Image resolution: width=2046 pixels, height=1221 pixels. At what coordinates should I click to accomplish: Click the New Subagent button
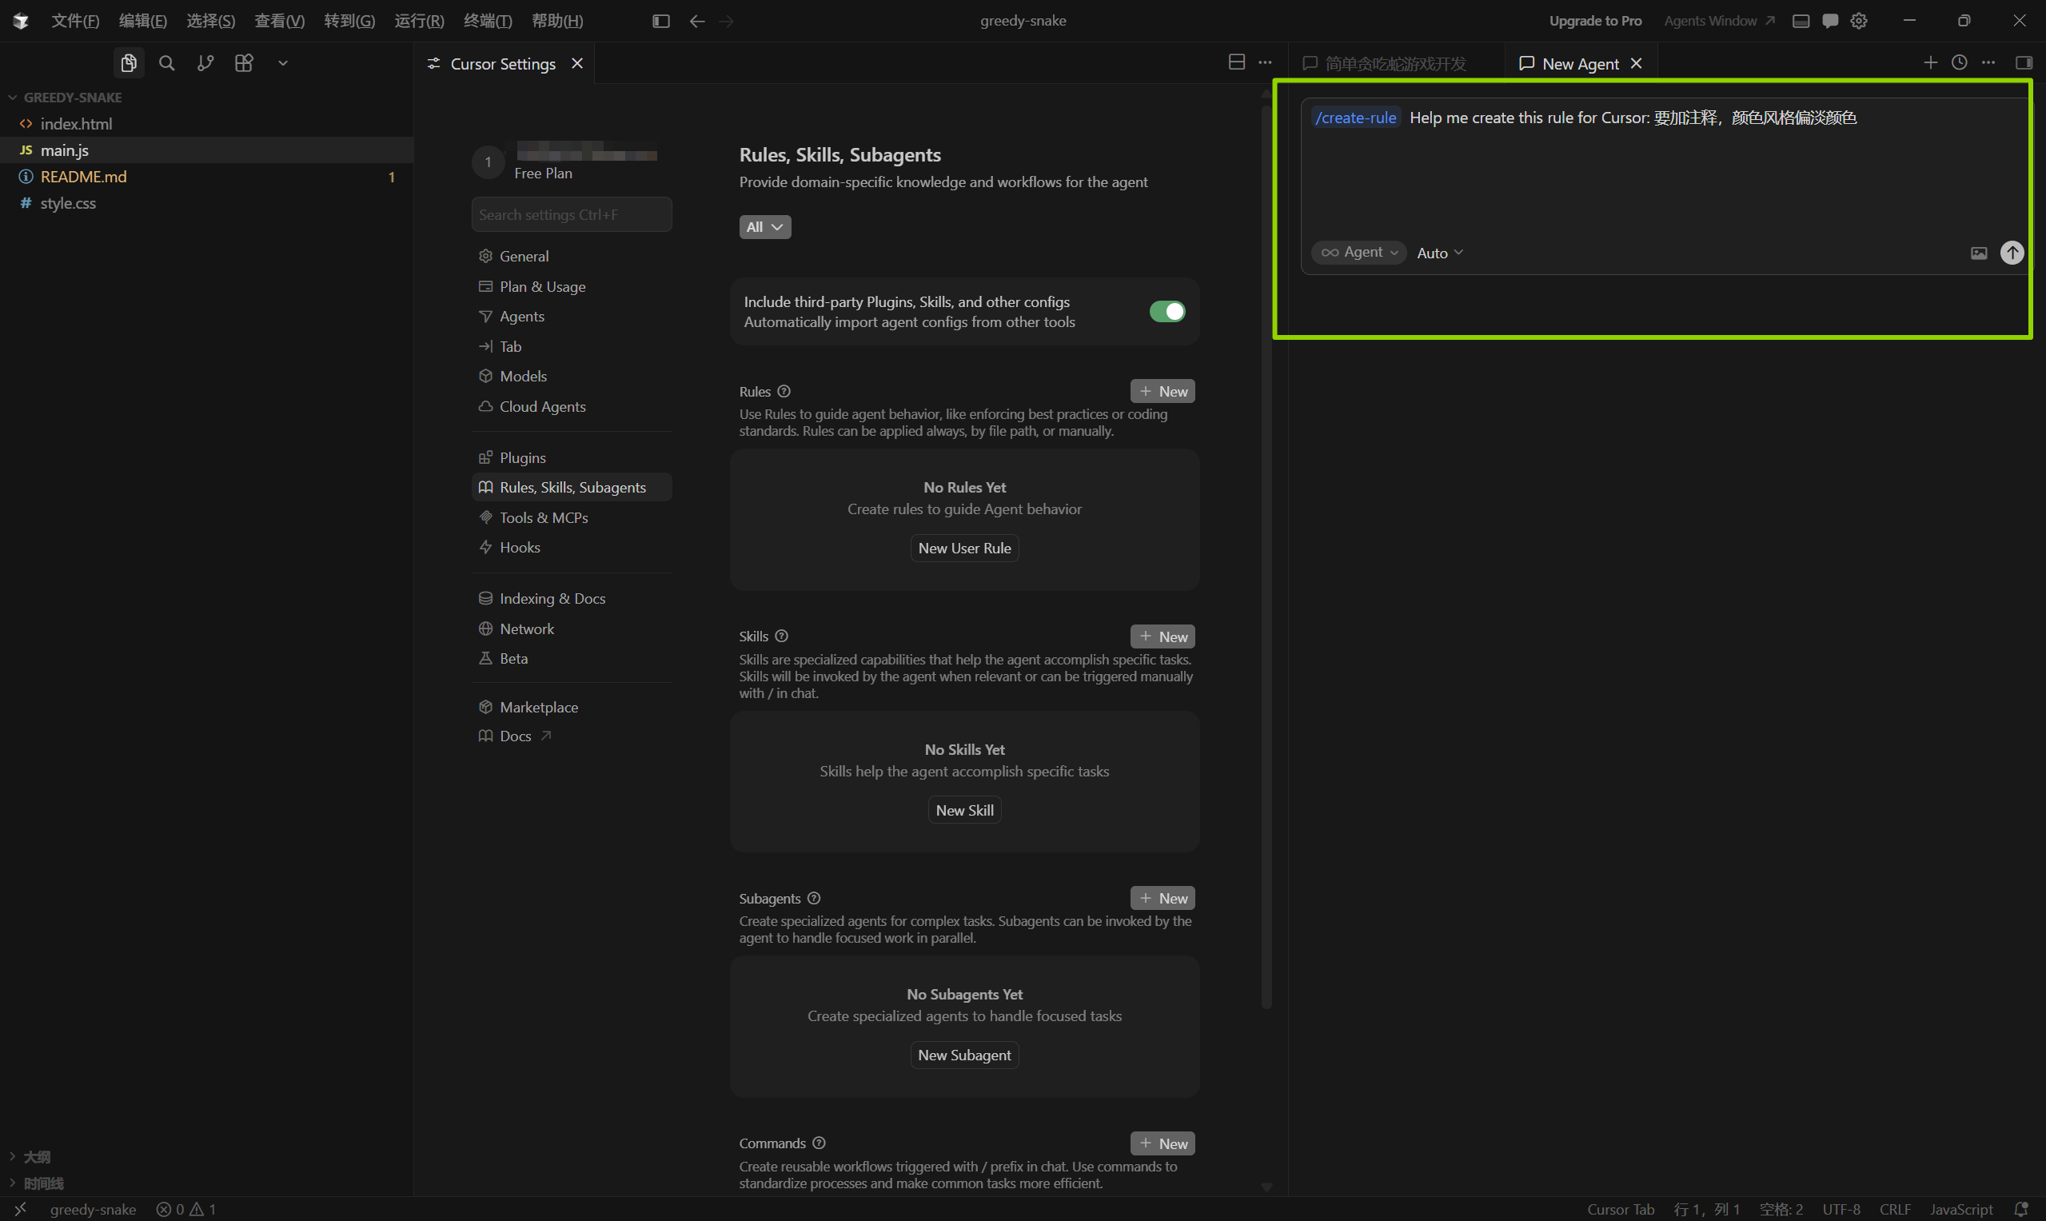tap(964, 1055)
